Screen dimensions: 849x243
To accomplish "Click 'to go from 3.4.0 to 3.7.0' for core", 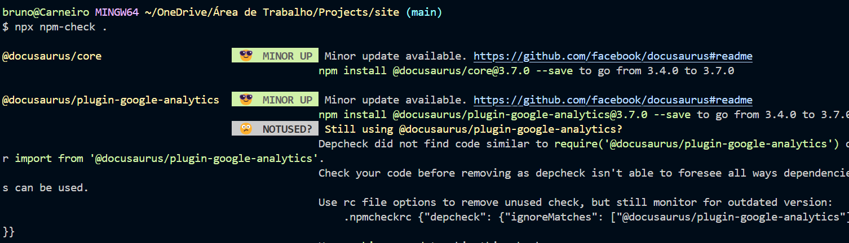I will click(657, 71).
